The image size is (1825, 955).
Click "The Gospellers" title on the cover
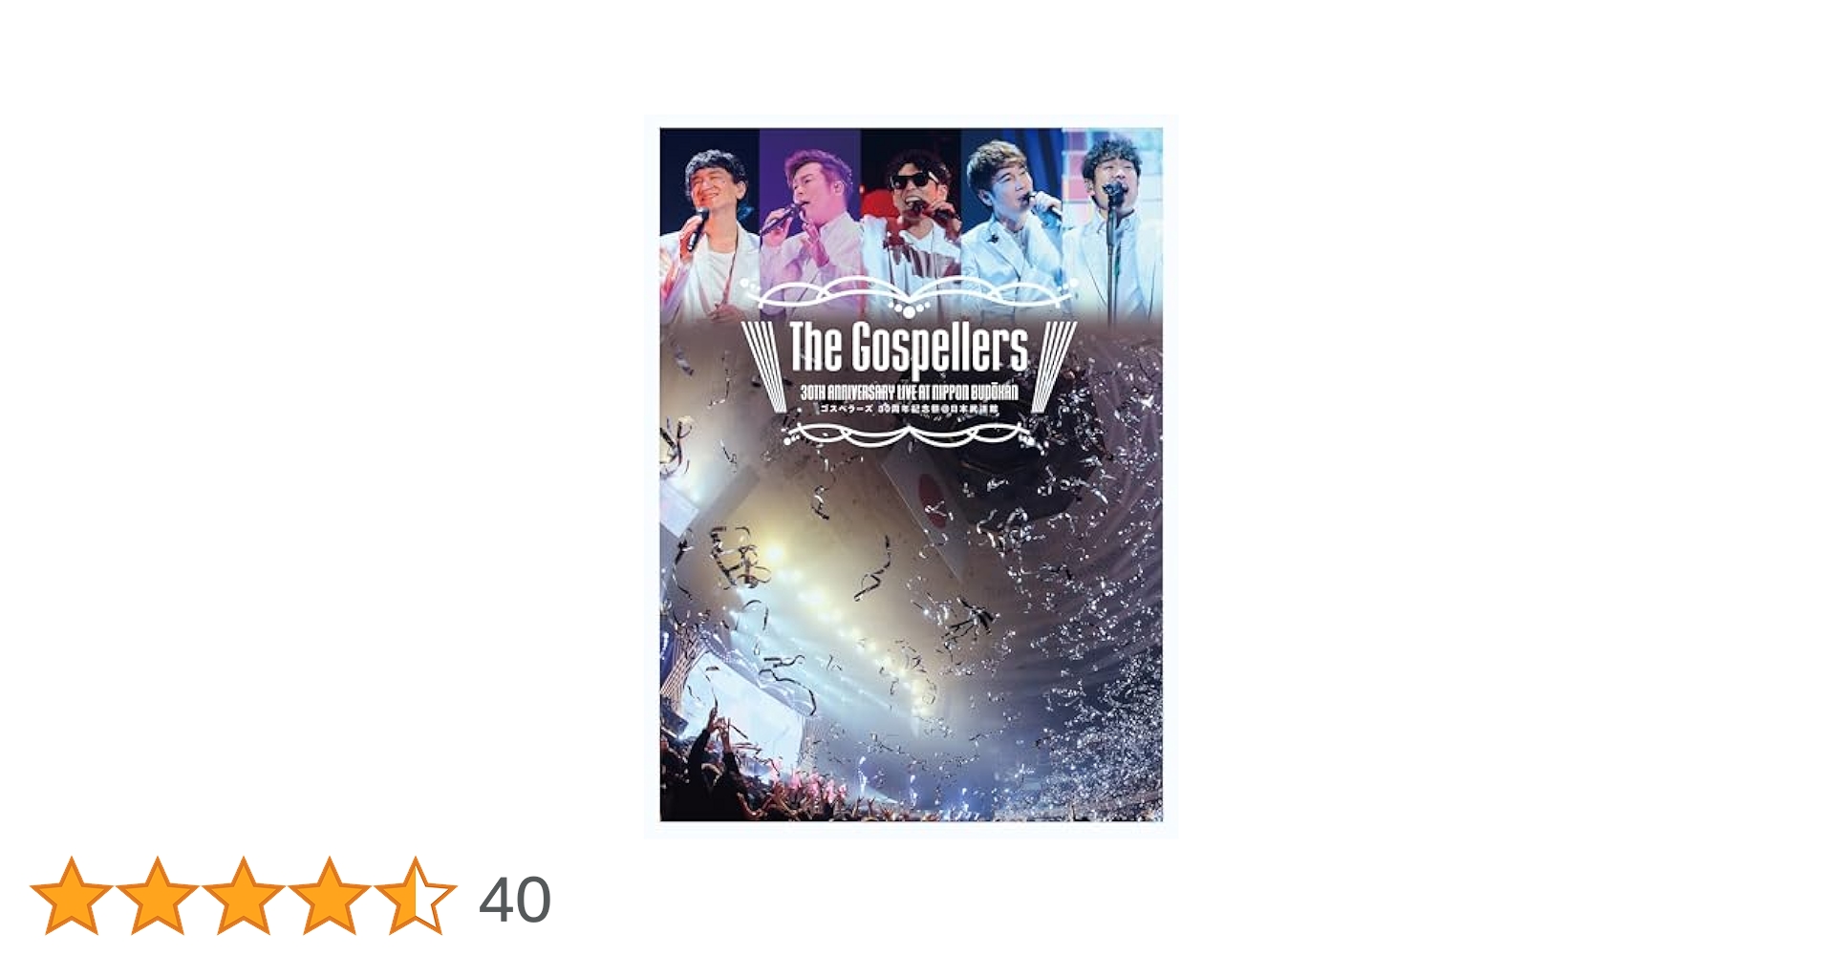(909, 349)
